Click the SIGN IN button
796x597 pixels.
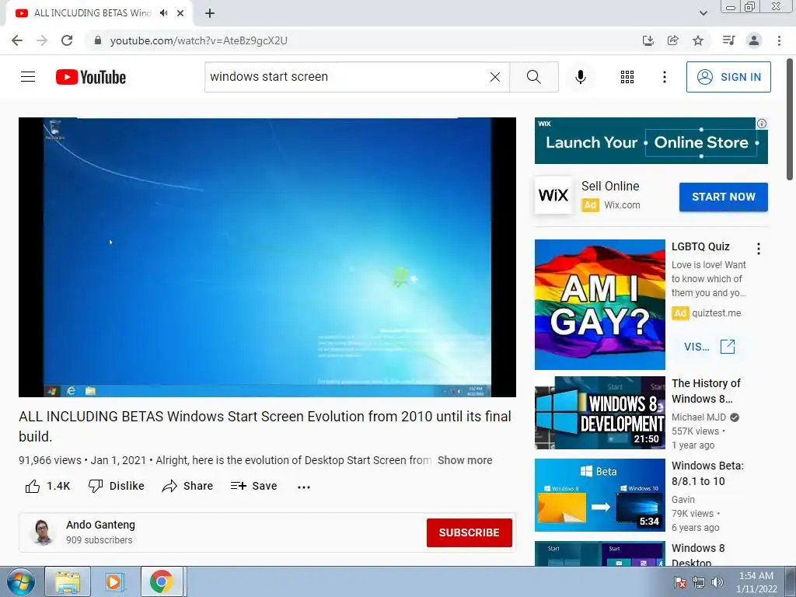pyautogui.click(x=728, y=77)
